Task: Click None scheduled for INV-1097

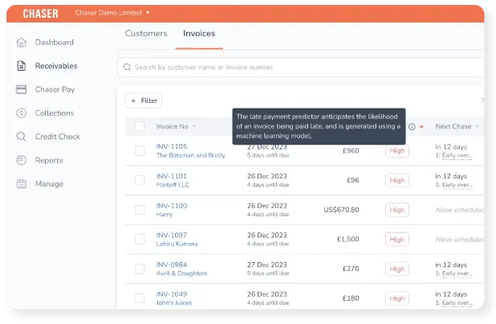Action: click(x=460, y=240)
